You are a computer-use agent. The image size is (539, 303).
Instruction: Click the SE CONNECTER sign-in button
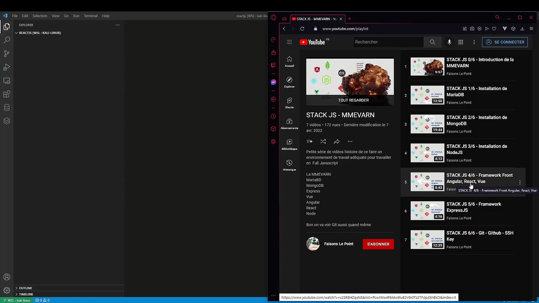point(505,42)
